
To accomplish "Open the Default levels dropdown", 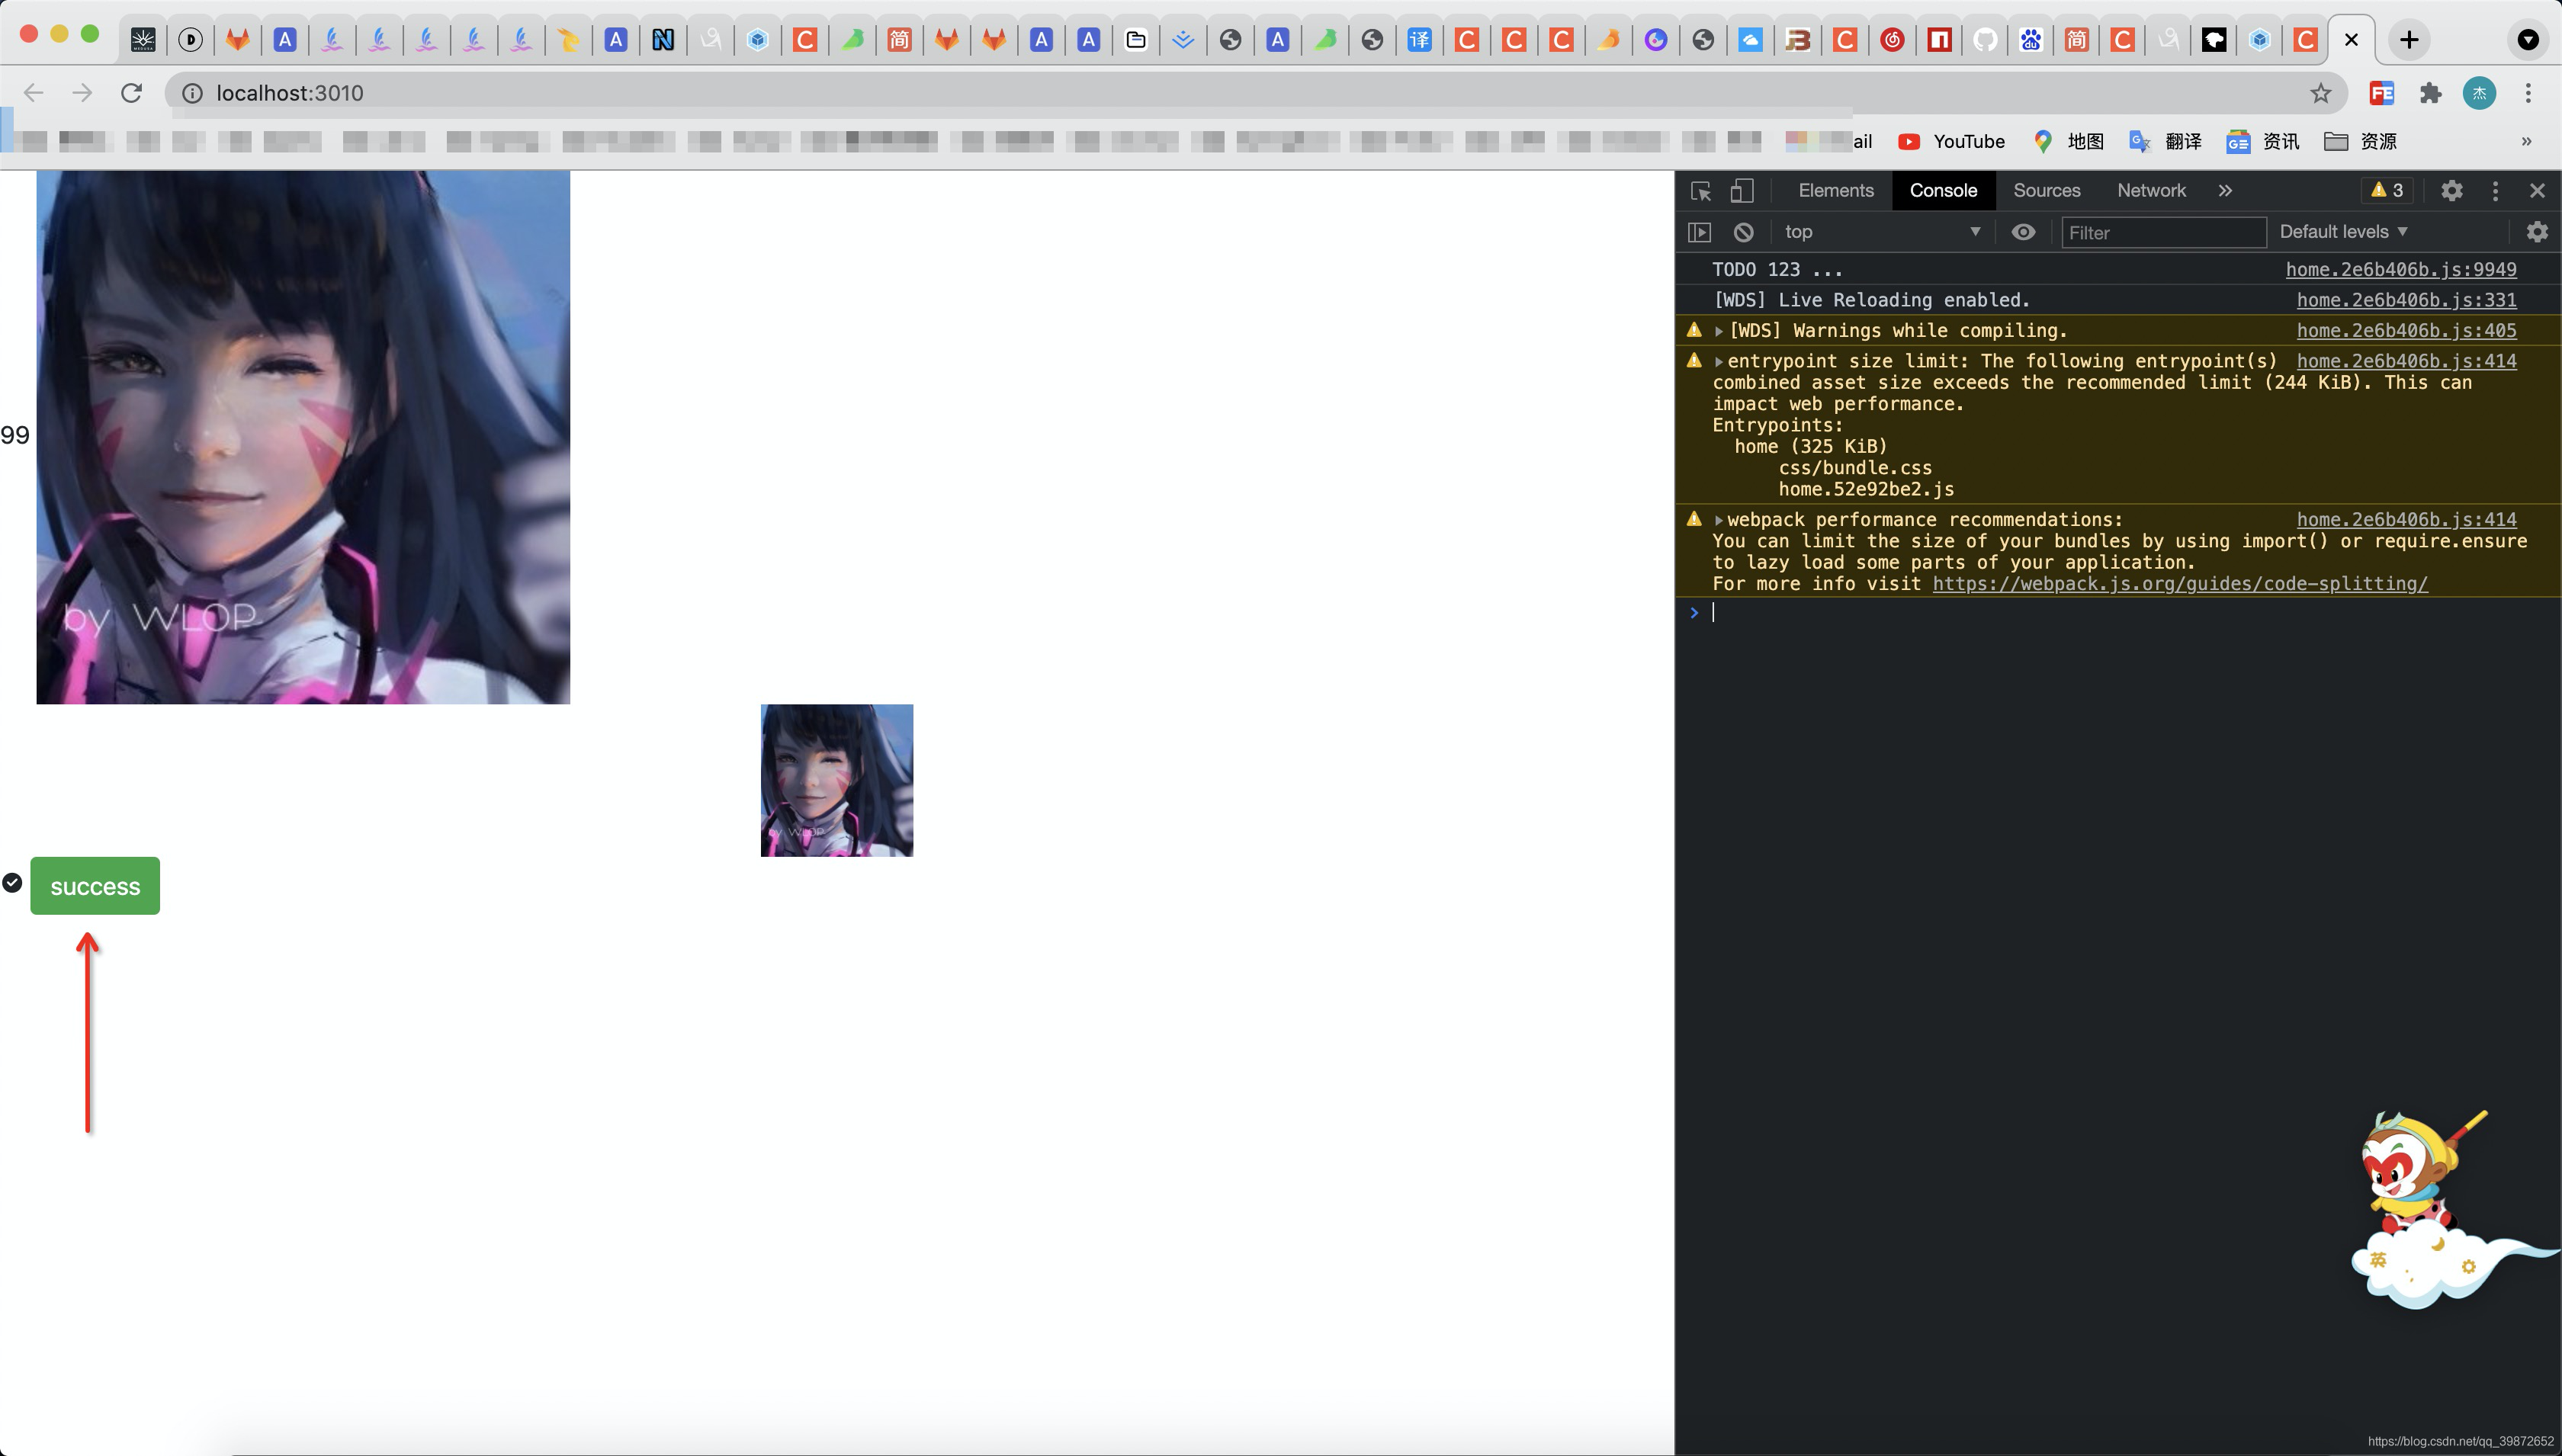I will (2343, 232).
